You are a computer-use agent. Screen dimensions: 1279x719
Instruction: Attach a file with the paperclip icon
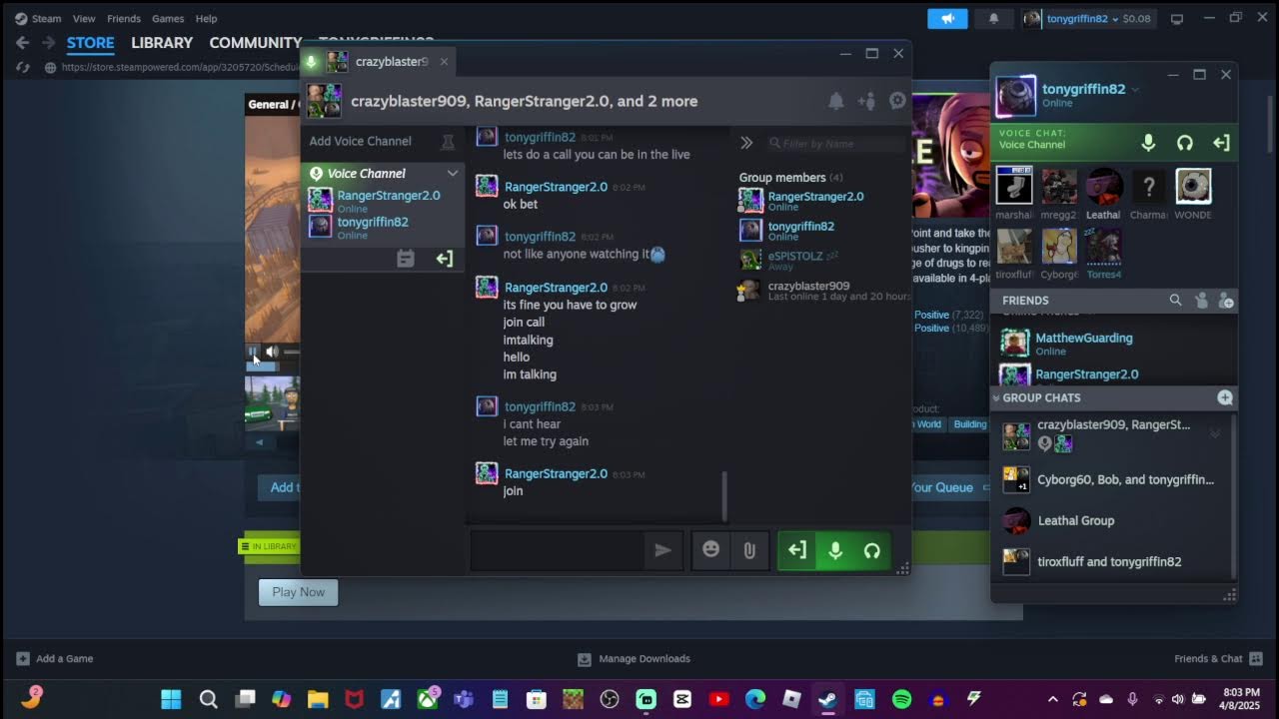click(748, 550)
